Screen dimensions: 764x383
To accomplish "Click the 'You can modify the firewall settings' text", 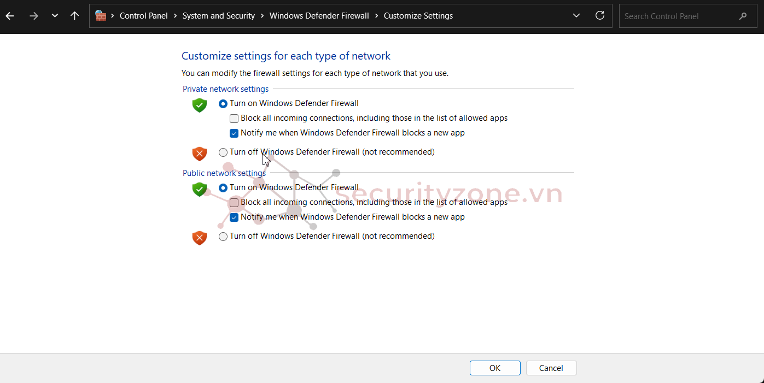I will pyautogui.click(x=315, y=73).
